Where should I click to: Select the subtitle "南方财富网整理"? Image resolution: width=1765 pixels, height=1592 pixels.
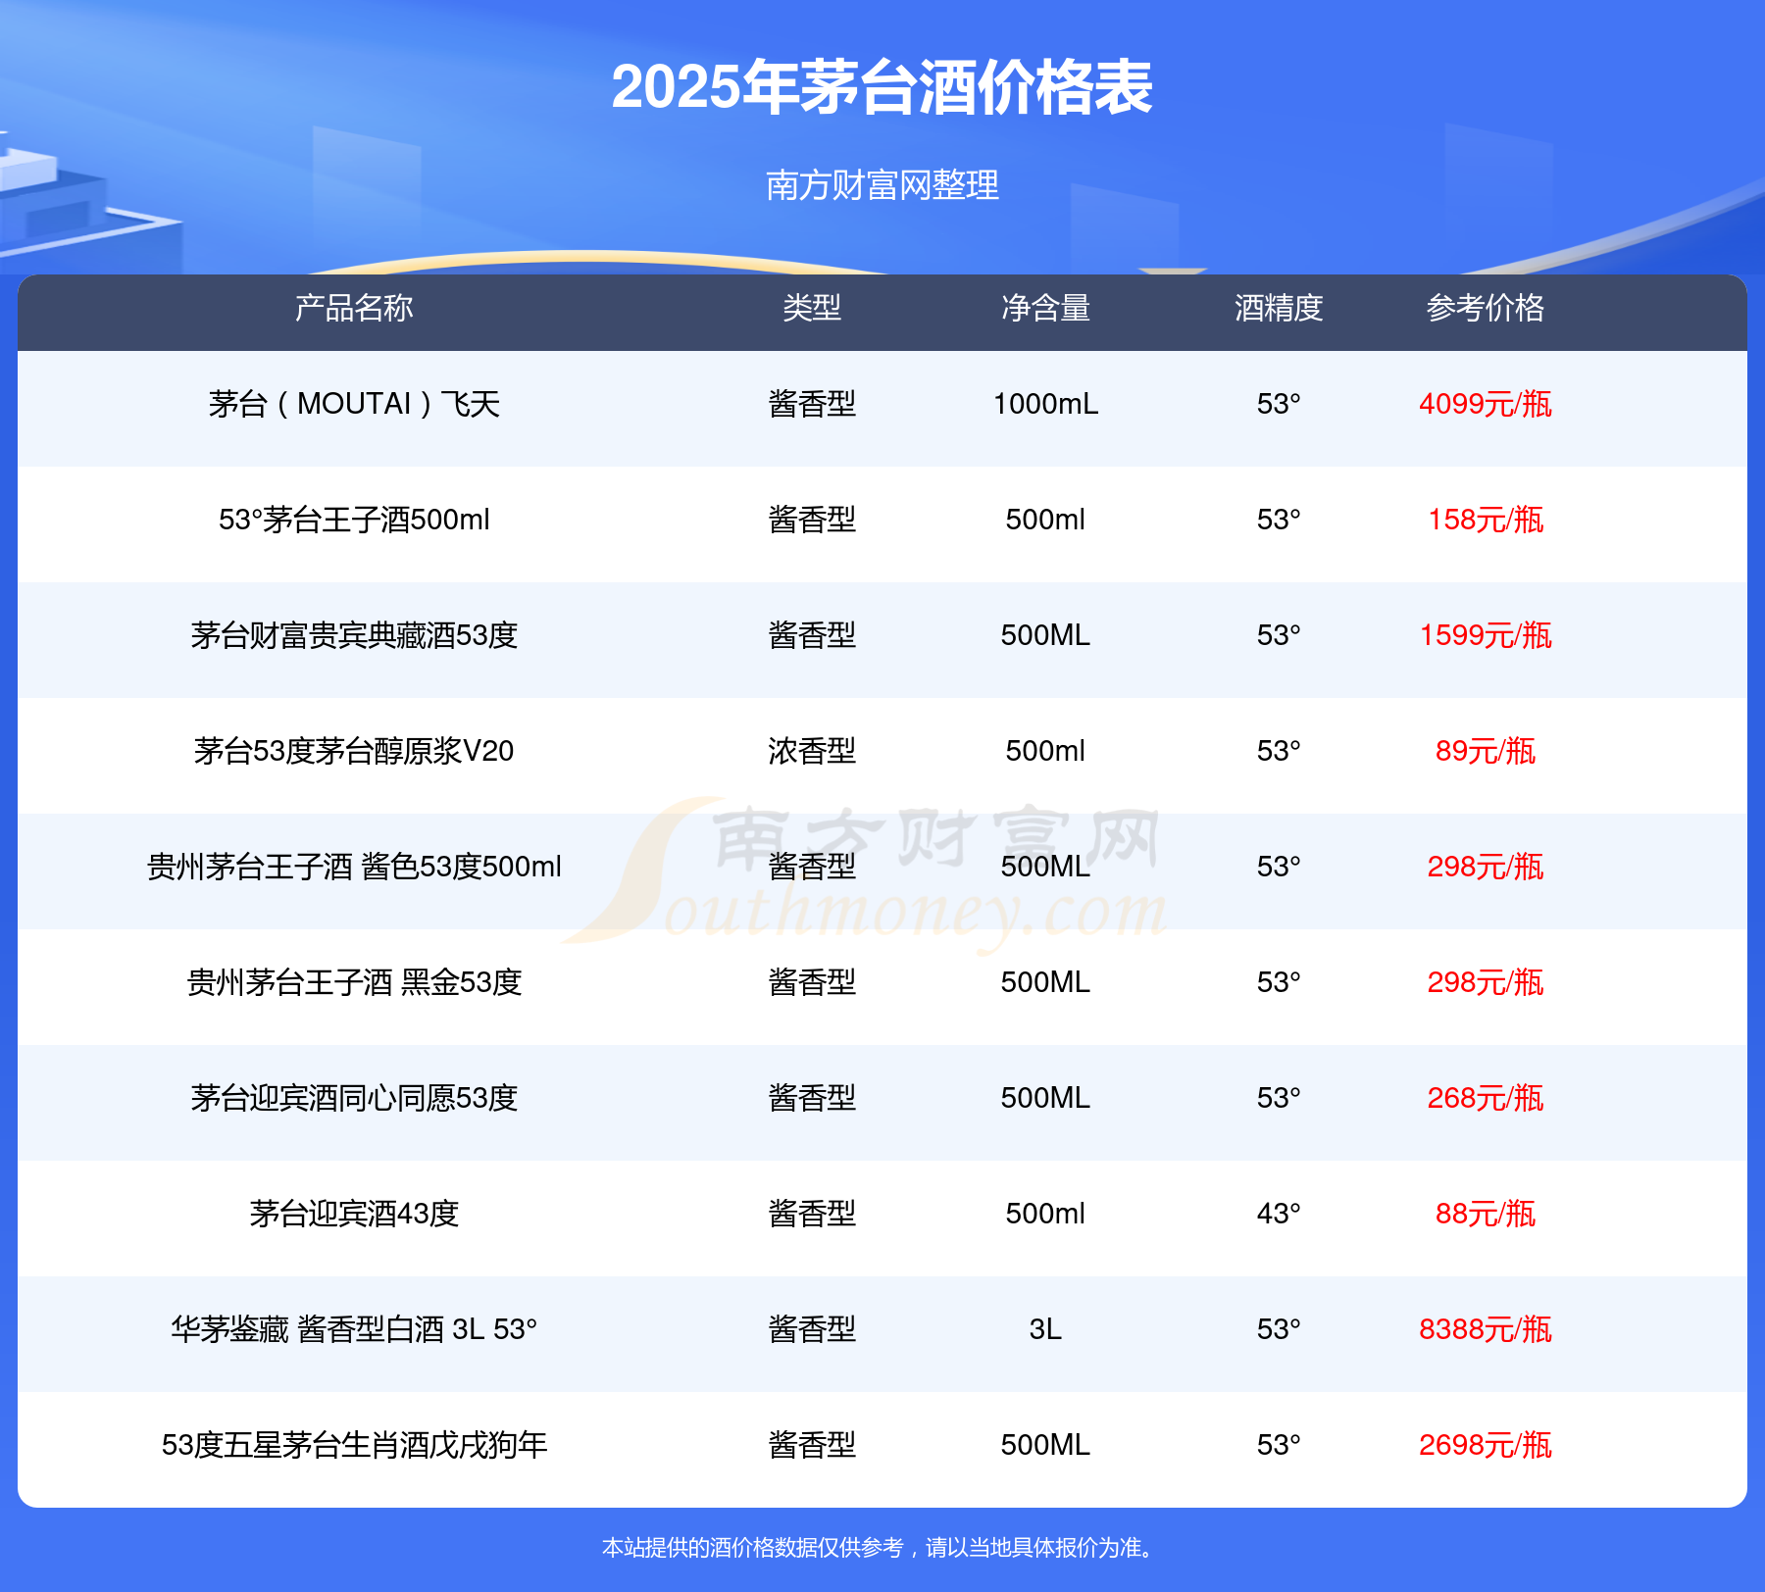point(882,185)
